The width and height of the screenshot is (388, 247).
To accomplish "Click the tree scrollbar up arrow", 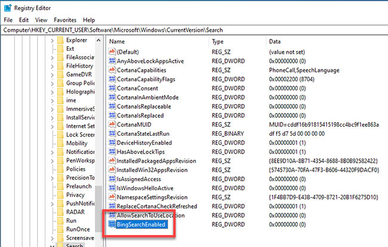I will tap(98, 40).
